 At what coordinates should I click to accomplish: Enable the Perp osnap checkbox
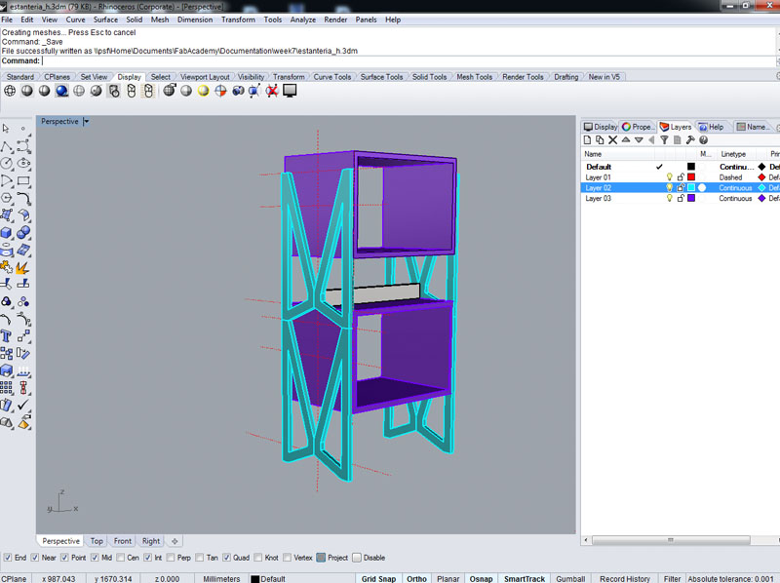pos(171,558)
